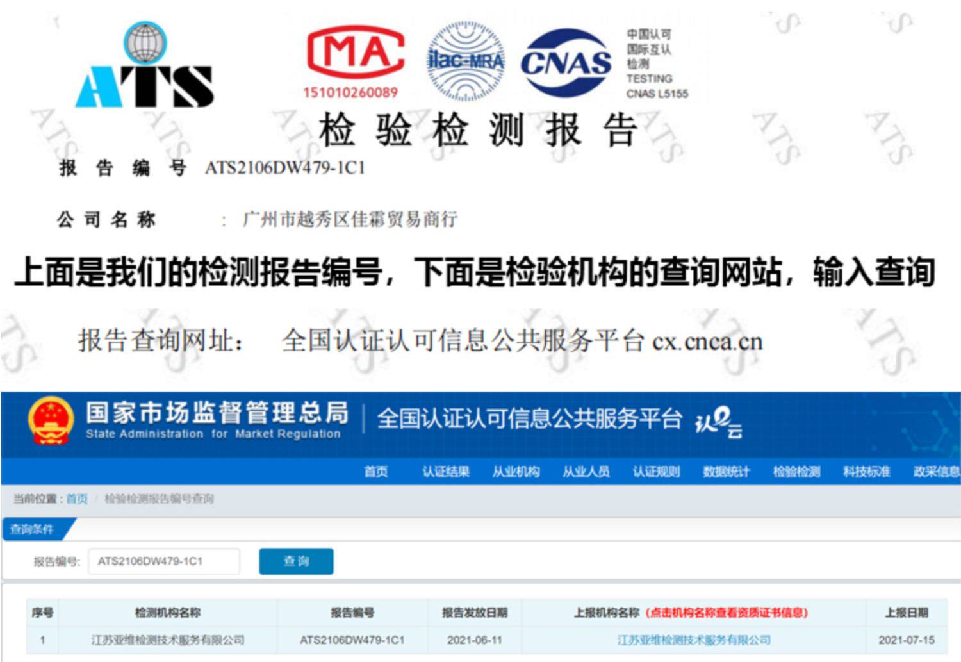
Task: Click the 上报日期 column header
Action: tap(907, 613)
